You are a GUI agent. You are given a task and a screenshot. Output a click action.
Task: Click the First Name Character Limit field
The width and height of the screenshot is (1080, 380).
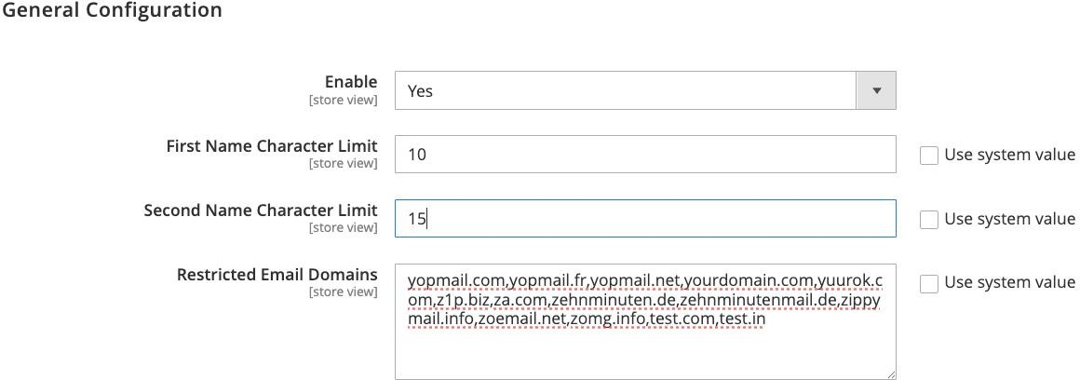(x=644, y=155)
